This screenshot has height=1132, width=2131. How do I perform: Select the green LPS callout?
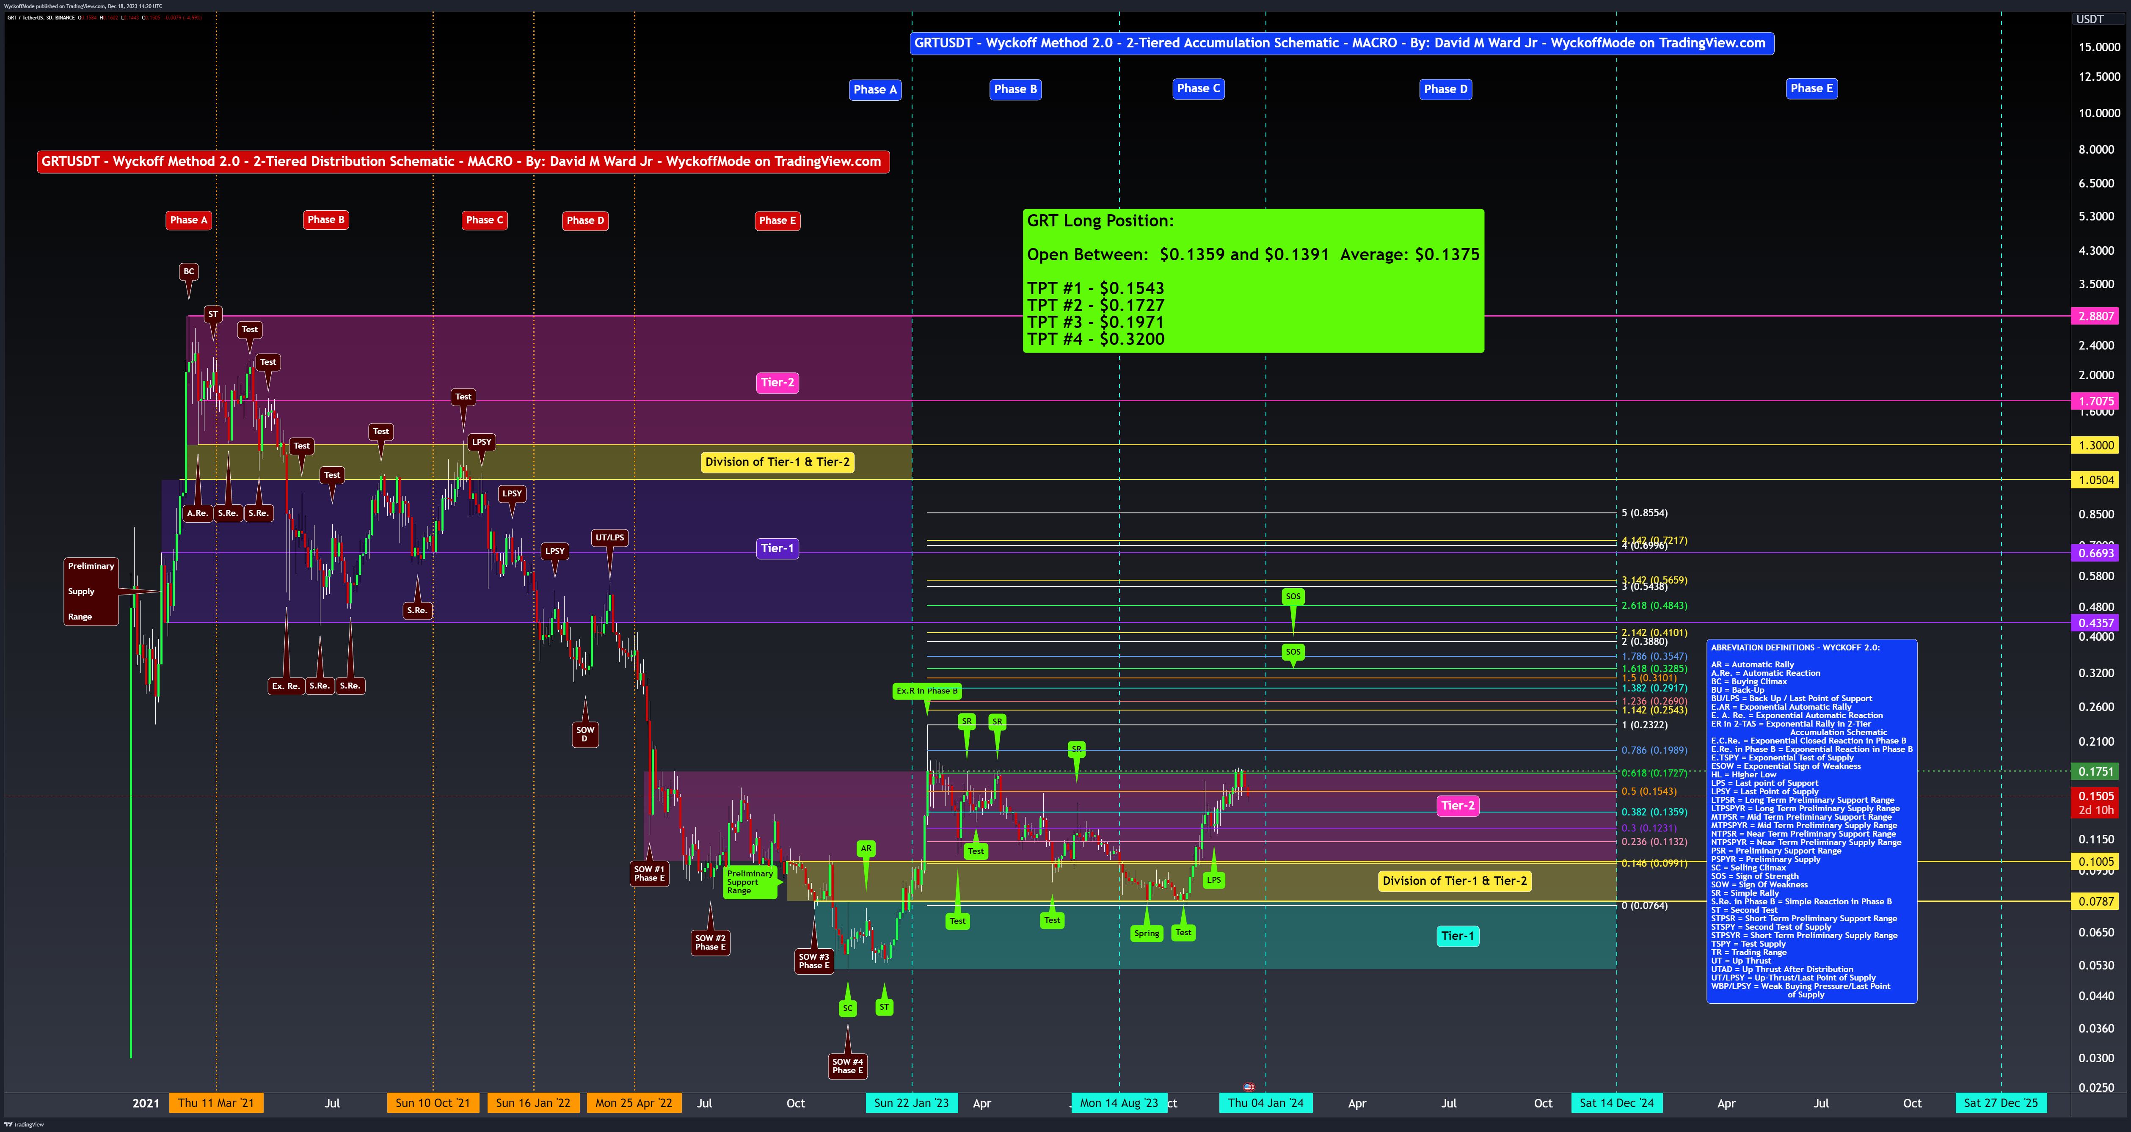coord(1213,880)
